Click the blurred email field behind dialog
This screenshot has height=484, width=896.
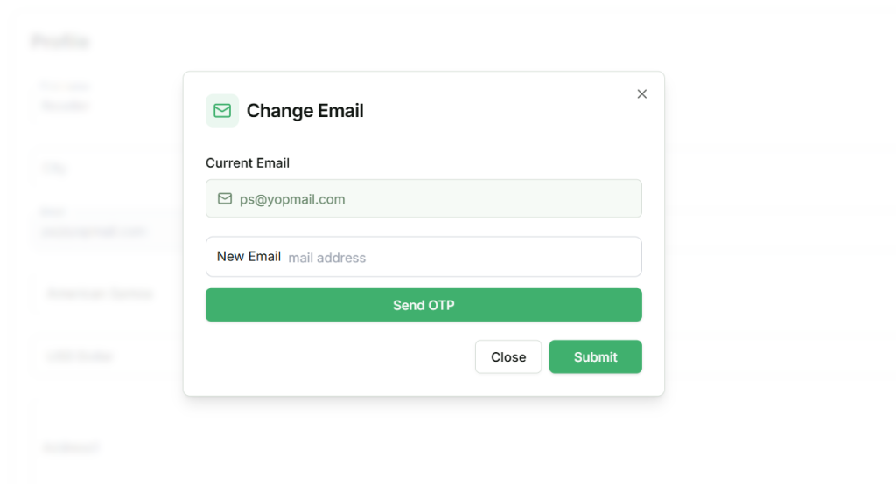(93, 231)
